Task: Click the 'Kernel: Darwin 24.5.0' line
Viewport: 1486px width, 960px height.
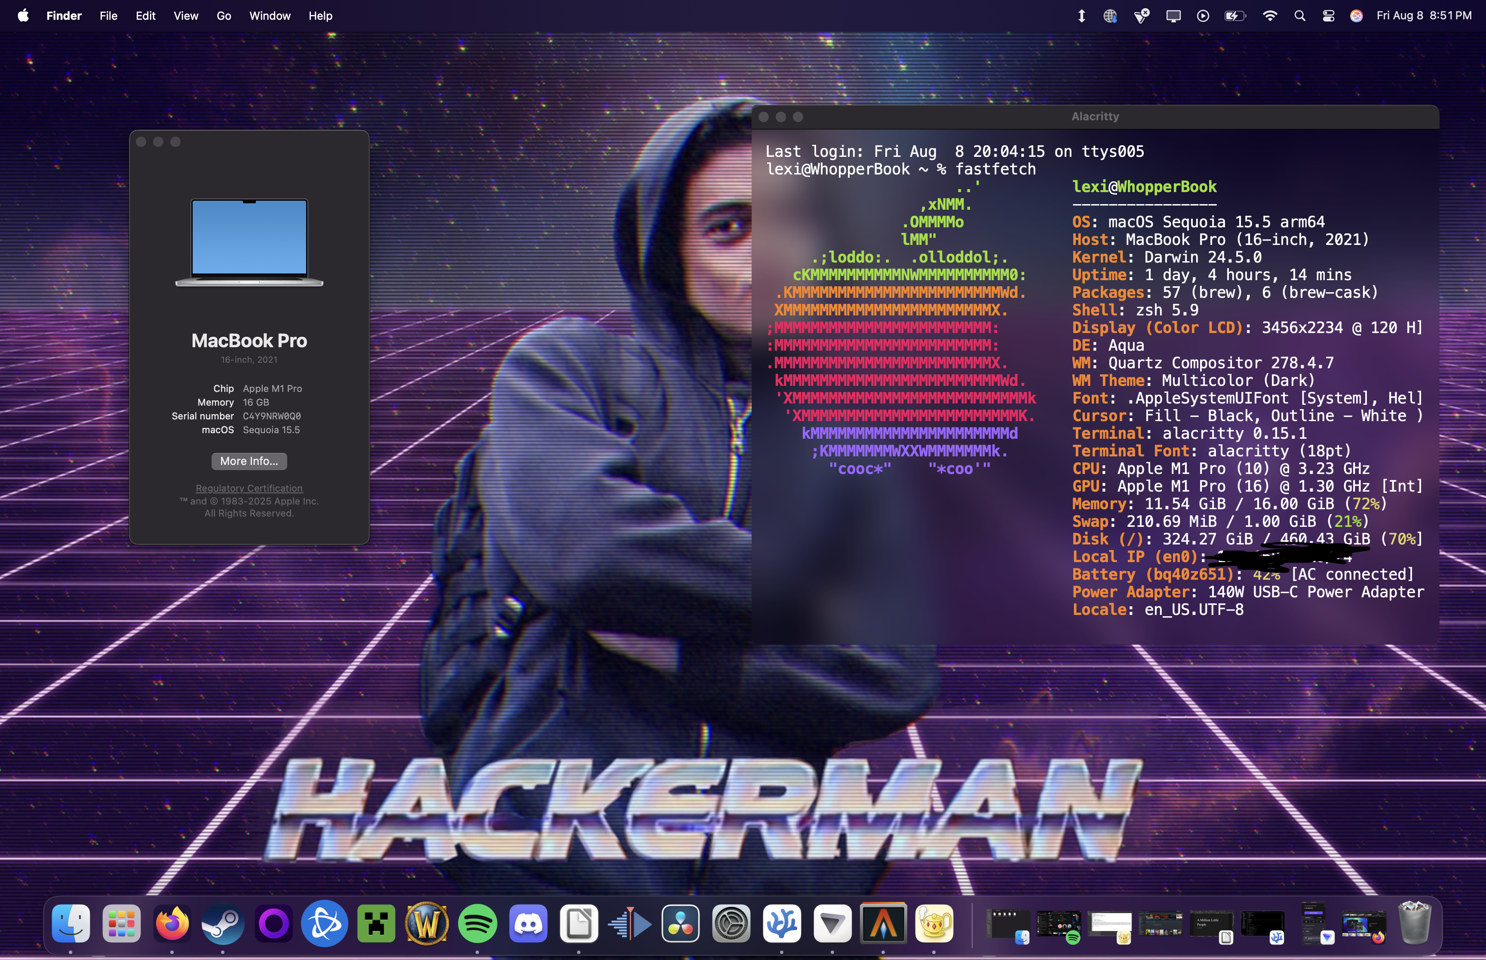Action: [1167, 257]
